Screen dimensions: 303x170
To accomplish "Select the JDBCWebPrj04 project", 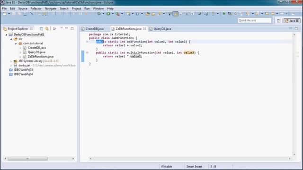I will coord(23,74).
